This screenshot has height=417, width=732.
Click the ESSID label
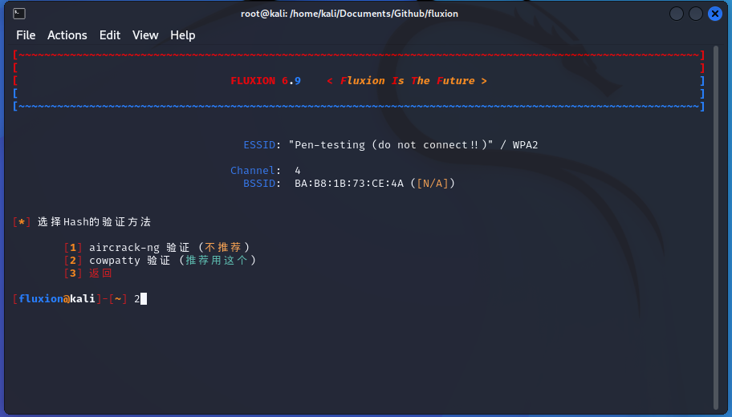click(x=259, y=145)
